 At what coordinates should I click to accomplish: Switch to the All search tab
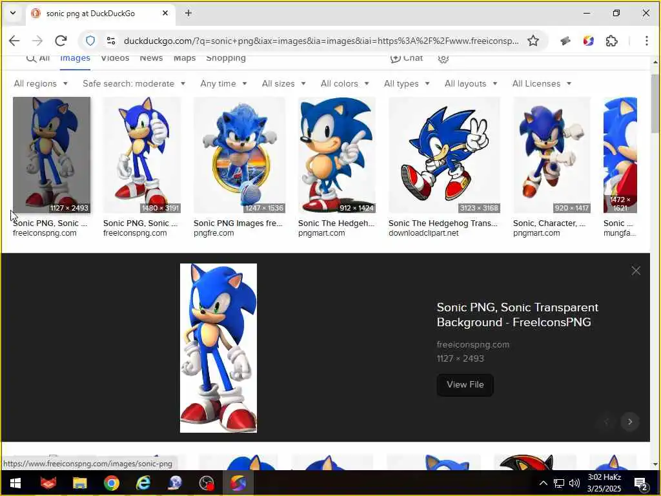point(38,58)
